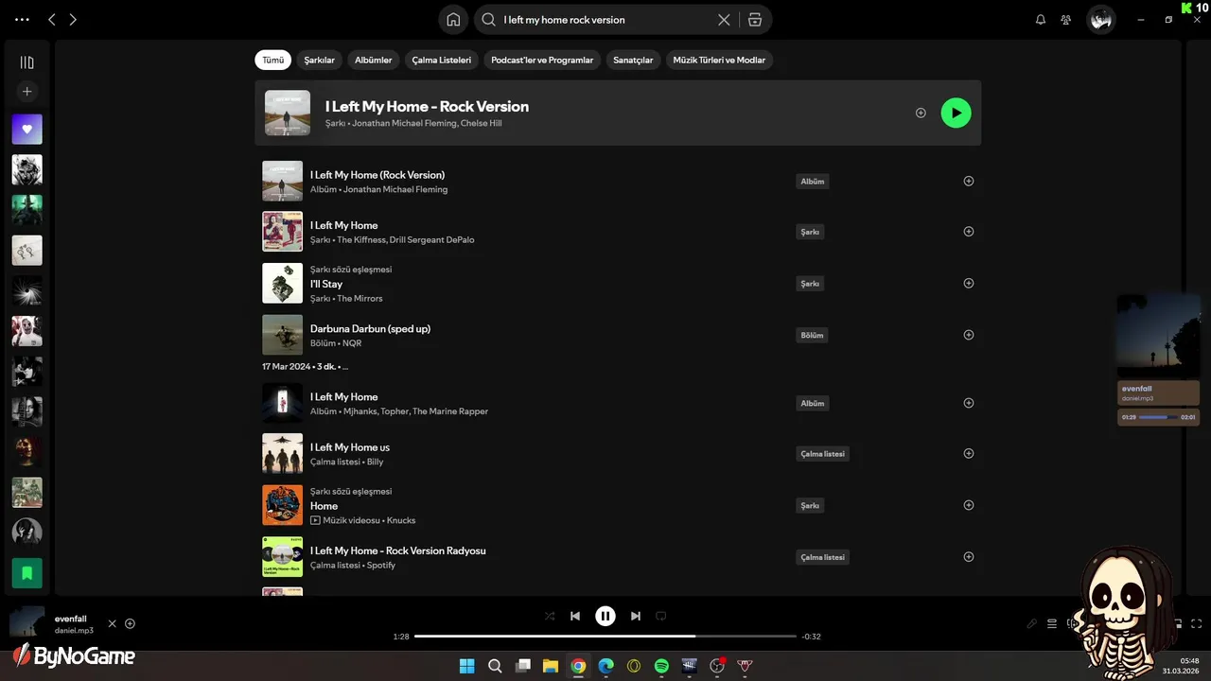Viewport: 1211px width, 681px height.
Task: Add Home by Knucks to Liked Songs
Action: click(x=968, y=505)
